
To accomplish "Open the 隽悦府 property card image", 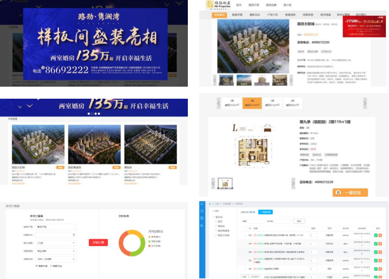I will (150, 144).
